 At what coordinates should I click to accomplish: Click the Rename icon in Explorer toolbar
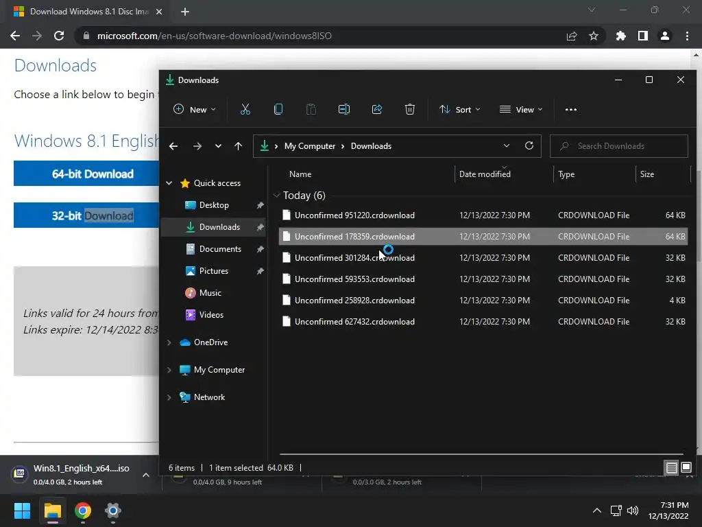tap(344, 109)
